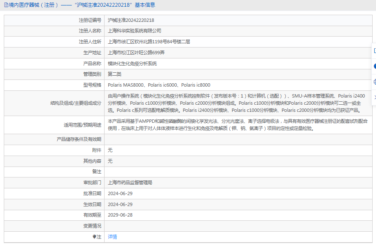The height and width of the screenshot is (246, 376).
Task: Select the 注册人名称 label
Action: [x=90, y=31]
